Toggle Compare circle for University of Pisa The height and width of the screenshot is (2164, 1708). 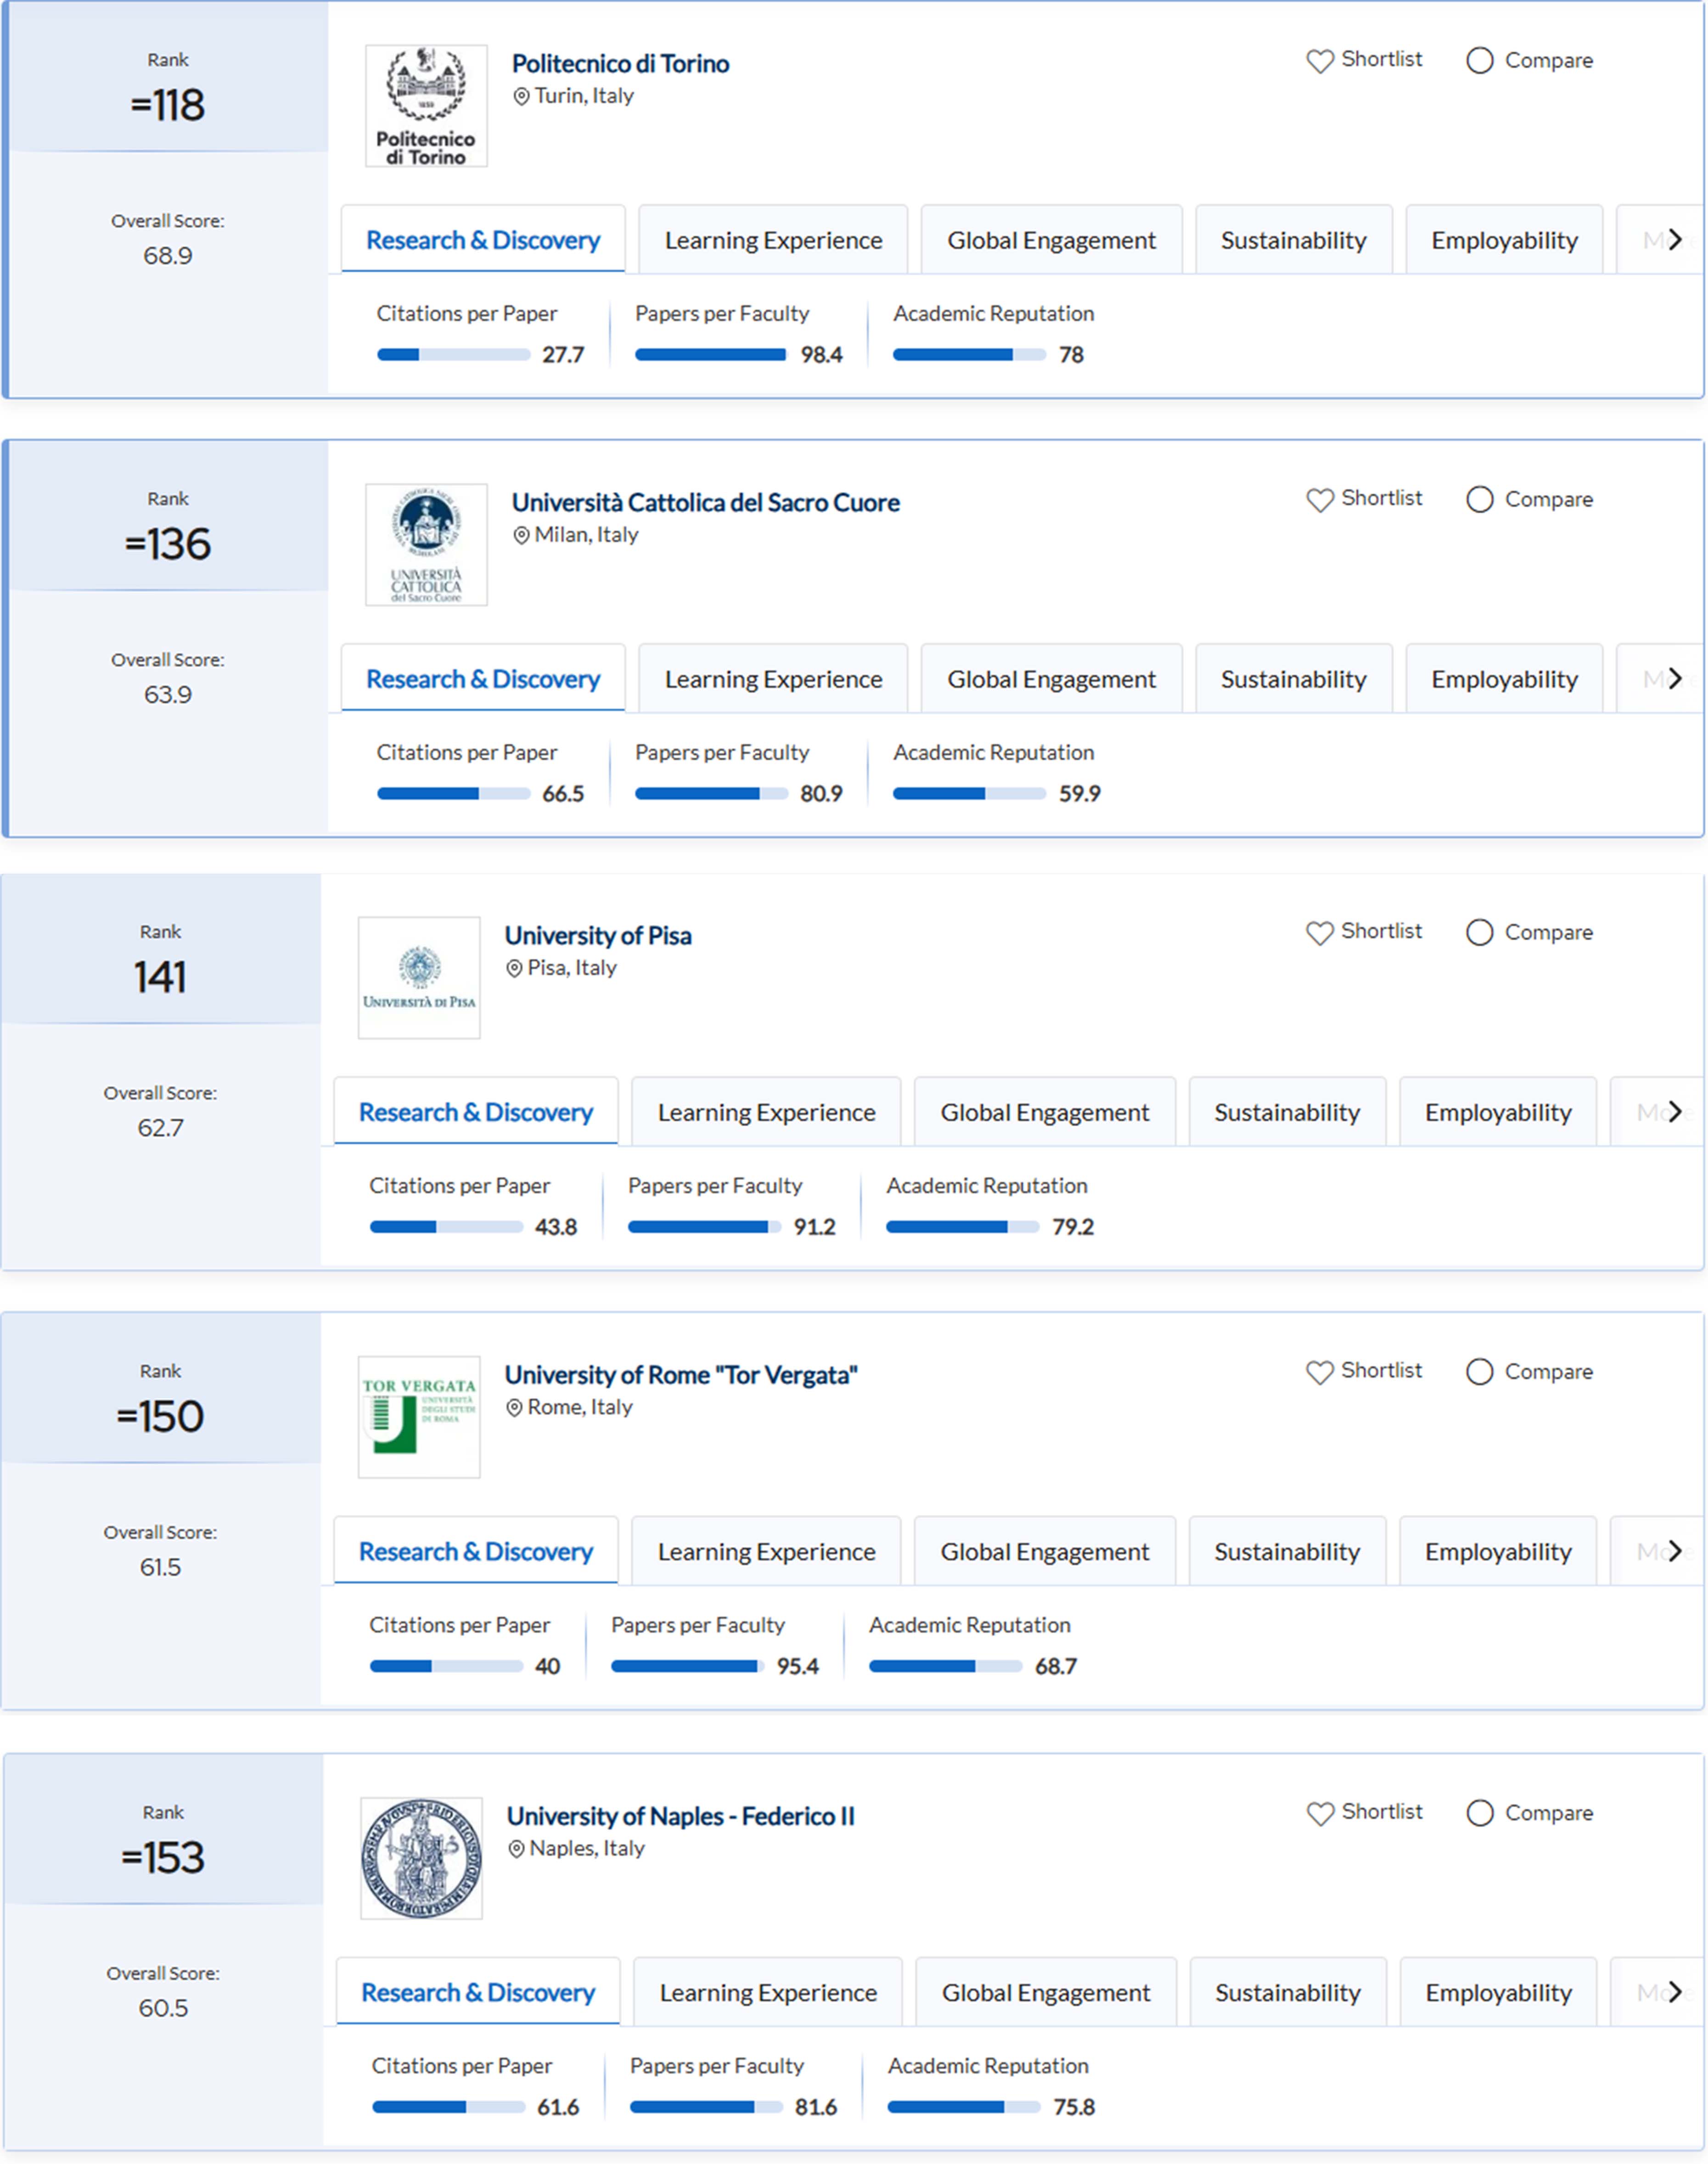pos(1479,933)
